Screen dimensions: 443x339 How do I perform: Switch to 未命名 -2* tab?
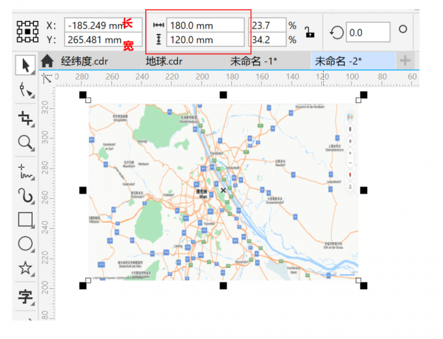353,61
